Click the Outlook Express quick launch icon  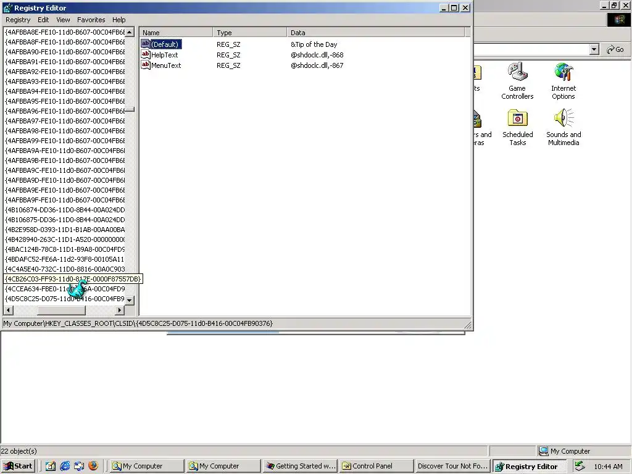pyautogui.click(x=79, y=466)
